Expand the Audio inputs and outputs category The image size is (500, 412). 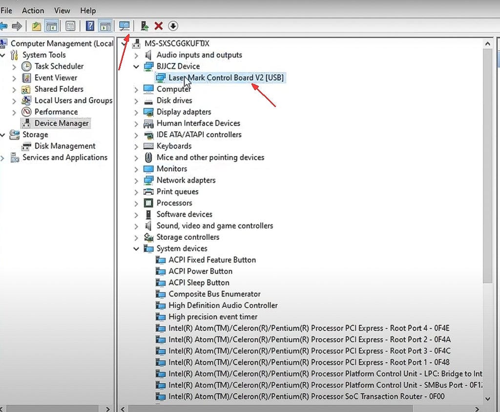point(136,56)
